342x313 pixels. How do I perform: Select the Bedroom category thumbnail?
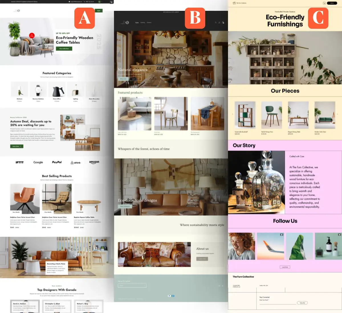[x=19, y=90]
